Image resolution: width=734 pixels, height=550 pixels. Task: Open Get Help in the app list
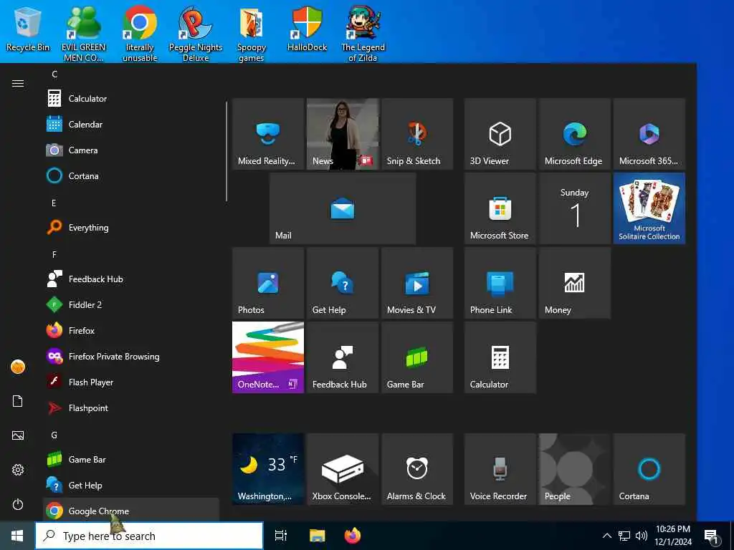pos(131,486)
